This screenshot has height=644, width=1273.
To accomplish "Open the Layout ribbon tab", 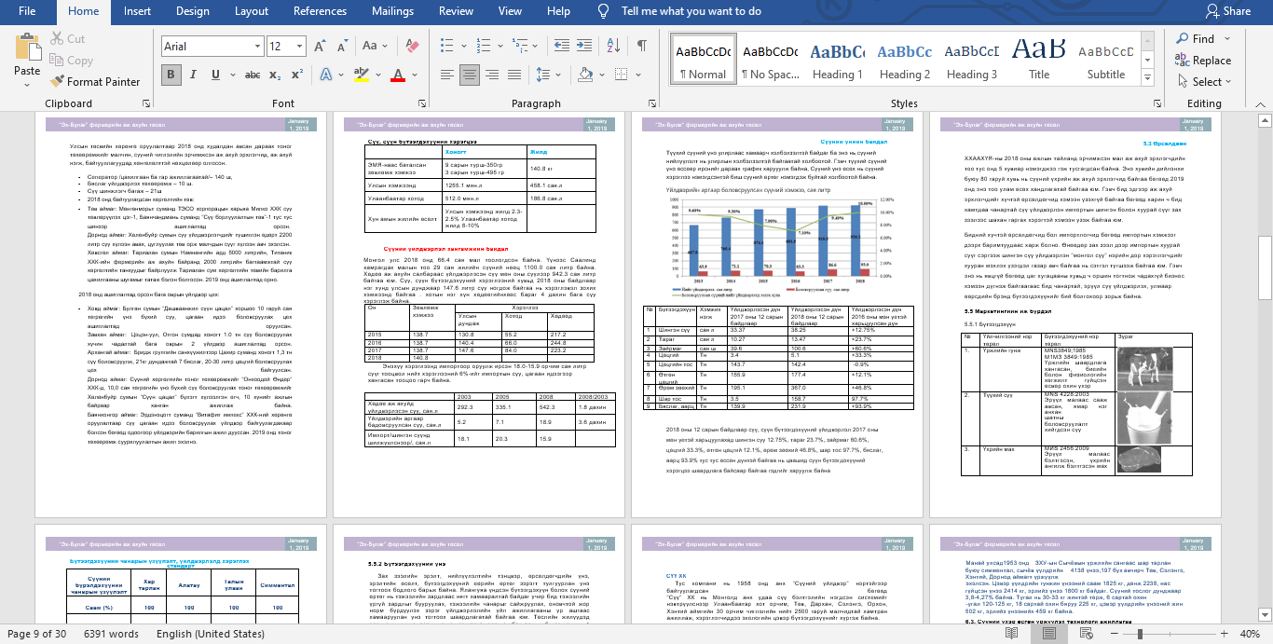I will [252, 11].
